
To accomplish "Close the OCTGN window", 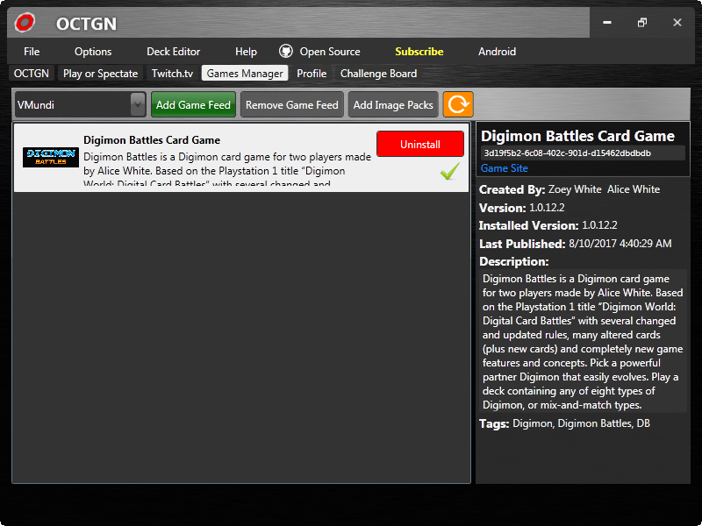I will 677,23.
